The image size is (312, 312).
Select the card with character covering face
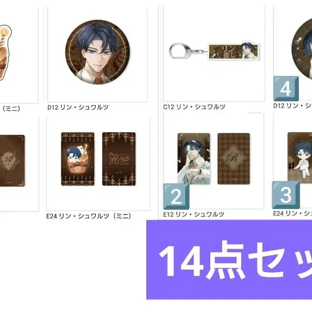[x=194, y=159]
